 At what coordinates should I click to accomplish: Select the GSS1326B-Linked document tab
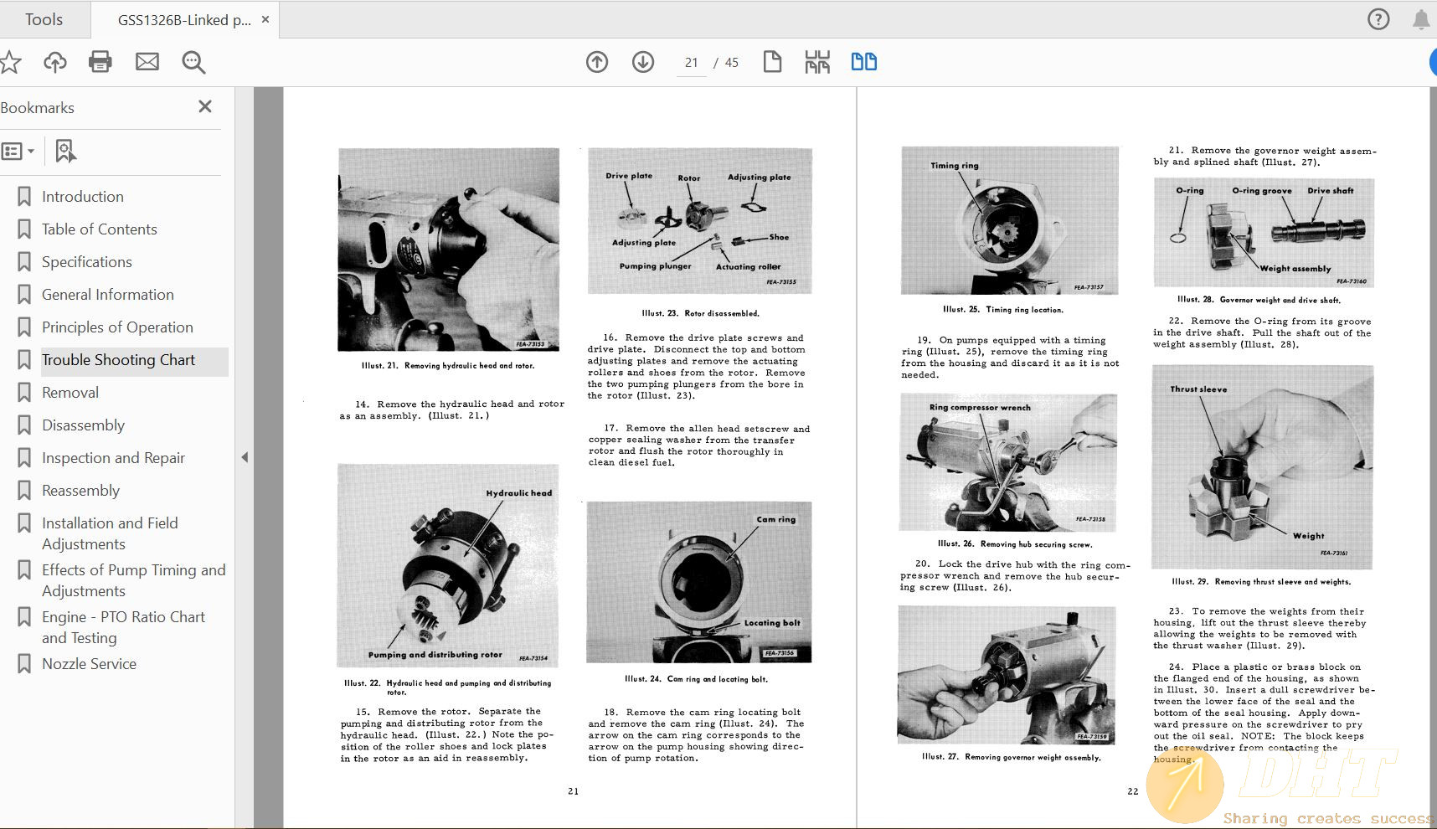(184, 20)
